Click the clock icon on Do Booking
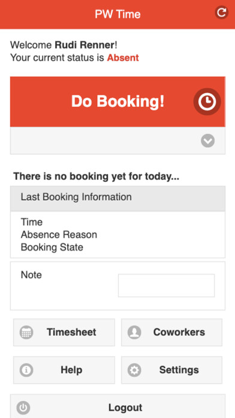235x418 pixels. point(207,101)
